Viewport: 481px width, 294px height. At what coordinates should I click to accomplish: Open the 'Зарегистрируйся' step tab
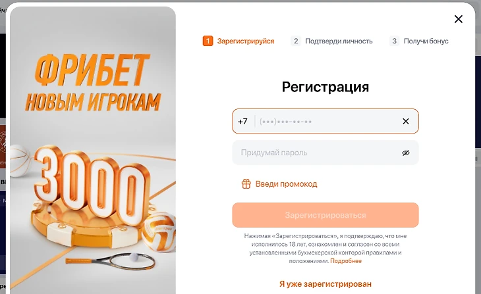[x=245, y=41]
